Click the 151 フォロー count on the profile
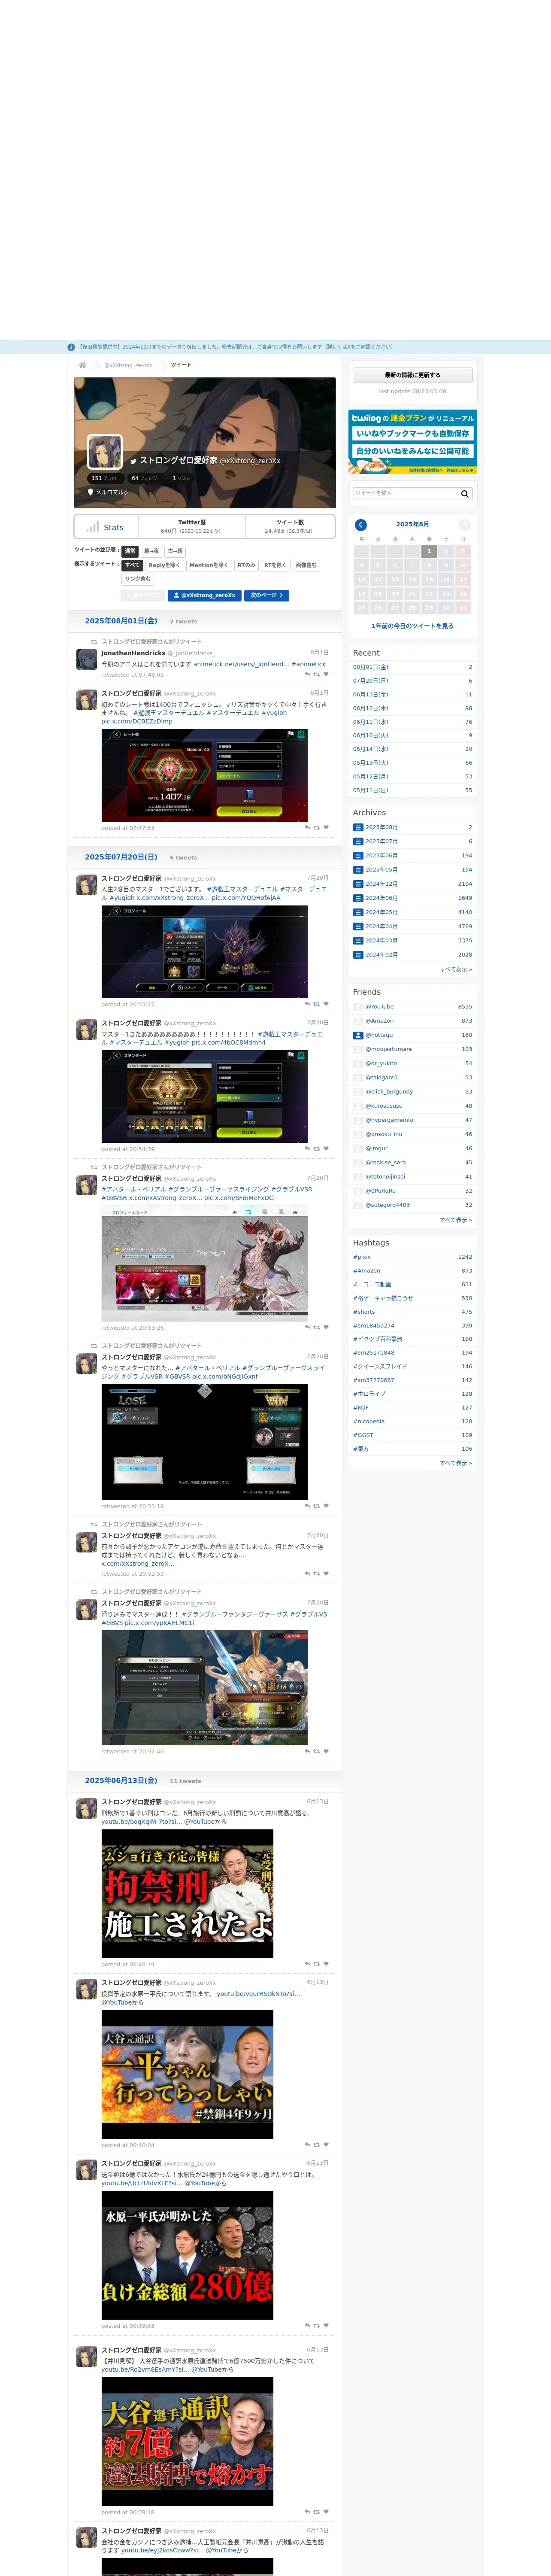The width and height of the screenshot is (551, 2576). 106,478
